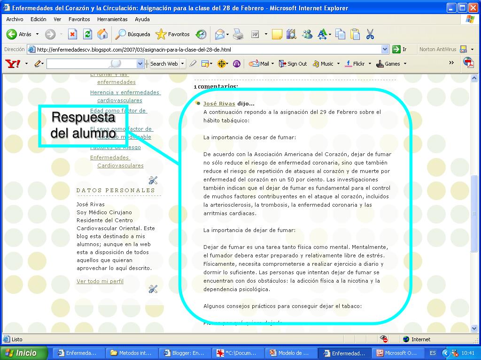
Task: Go back with the Atrás button
Action: click(19, 34)
